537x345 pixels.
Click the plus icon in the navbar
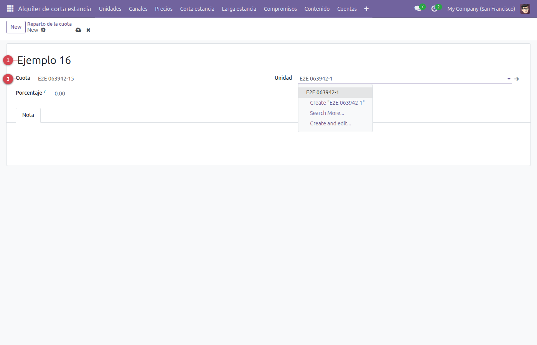366,8
